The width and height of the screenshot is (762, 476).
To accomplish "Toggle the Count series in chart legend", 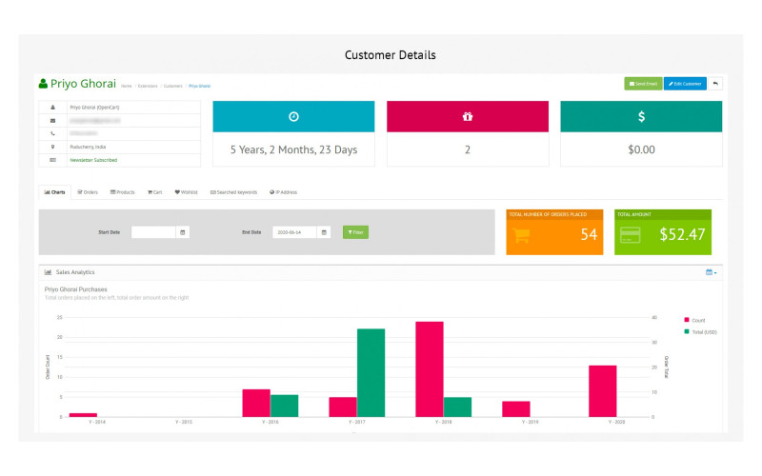I will point(694,320).
